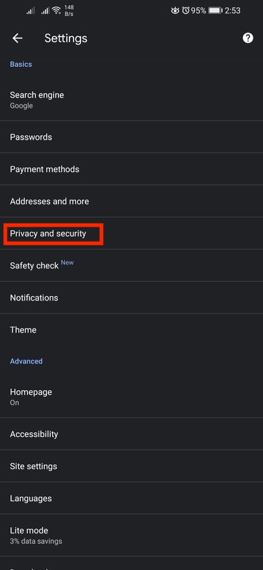
Task: Open Payment methods settings
Action: [x=131, y=169]
